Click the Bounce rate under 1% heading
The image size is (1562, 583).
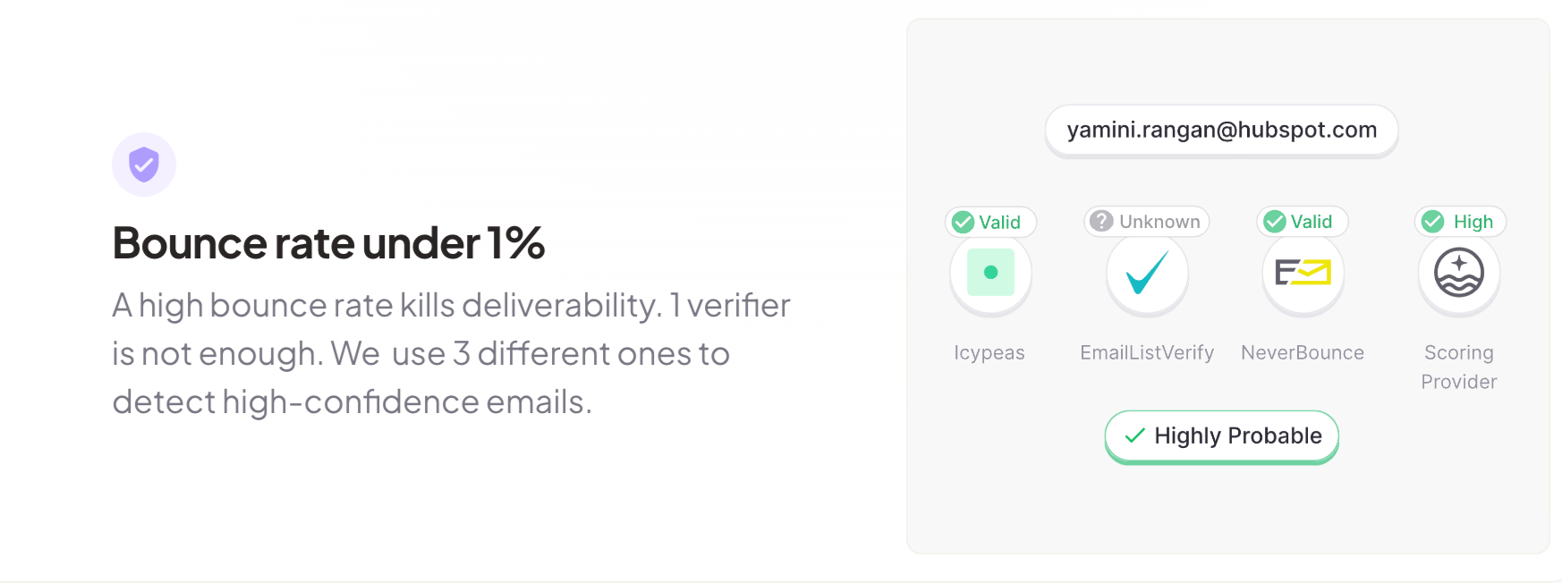click(328, 243)
